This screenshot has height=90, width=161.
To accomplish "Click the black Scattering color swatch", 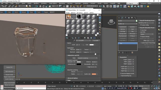I will (79, 64).
